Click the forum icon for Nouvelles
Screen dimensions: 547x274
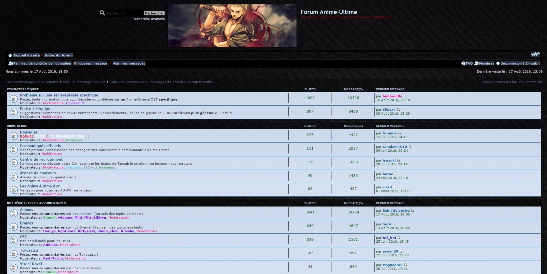click(x=13, y=136)
